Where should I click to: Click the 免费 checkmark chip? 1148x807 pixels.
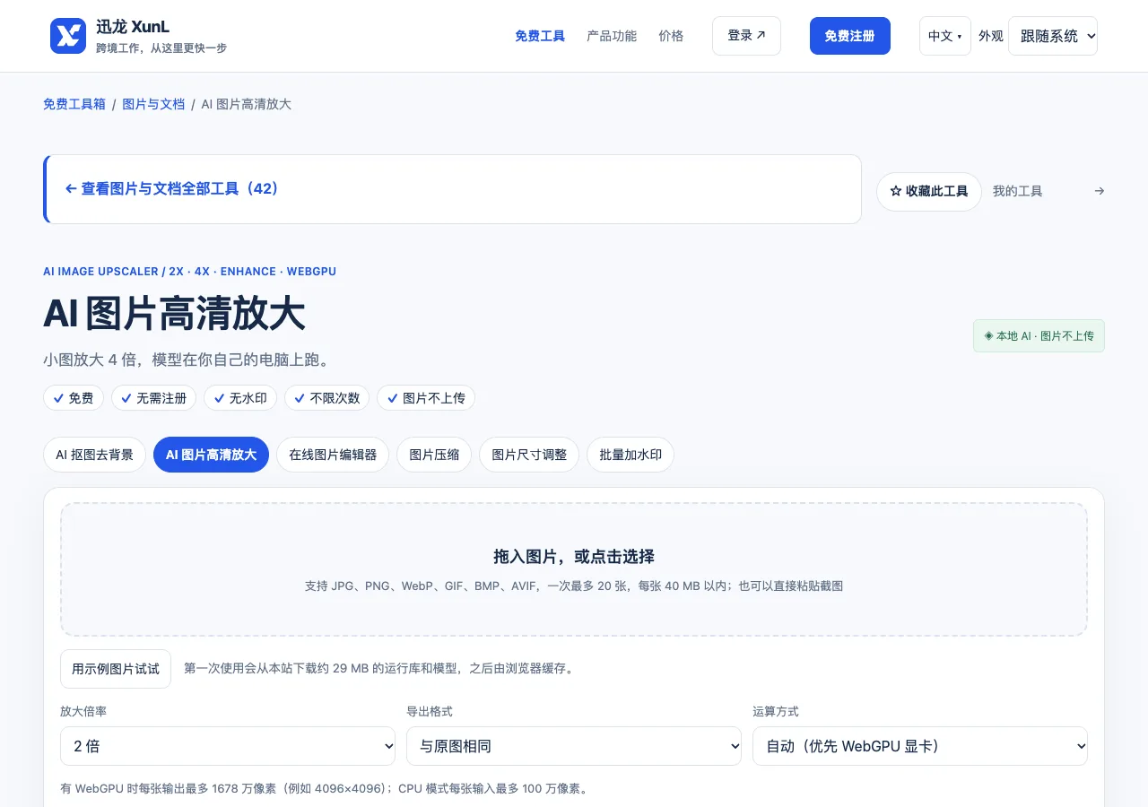[x=74, y=398]
